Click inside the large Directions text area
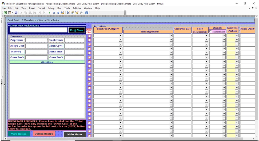259x141 pixels. coord(47,91)
